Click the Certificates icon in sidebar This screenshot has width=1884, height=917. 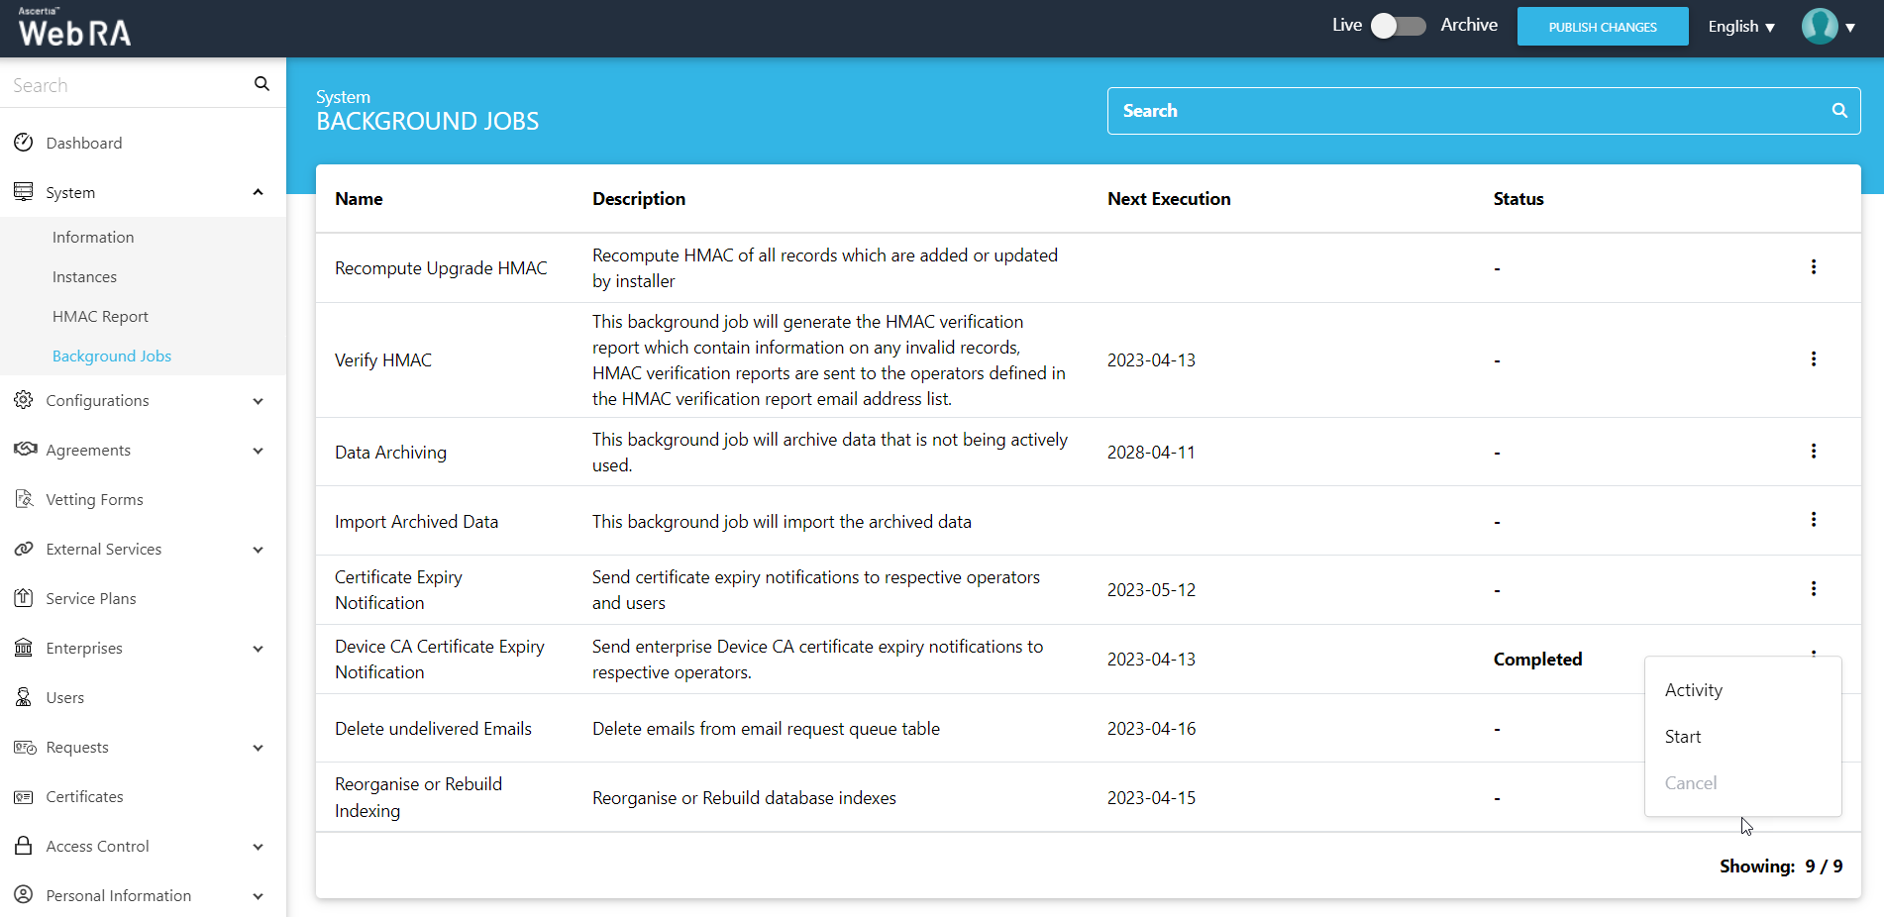pos(24,796)
